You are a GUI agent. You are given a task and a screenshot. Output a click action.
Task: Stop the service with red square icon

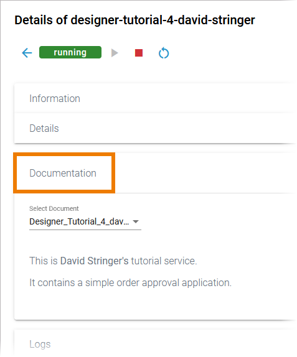coord(139,53)
